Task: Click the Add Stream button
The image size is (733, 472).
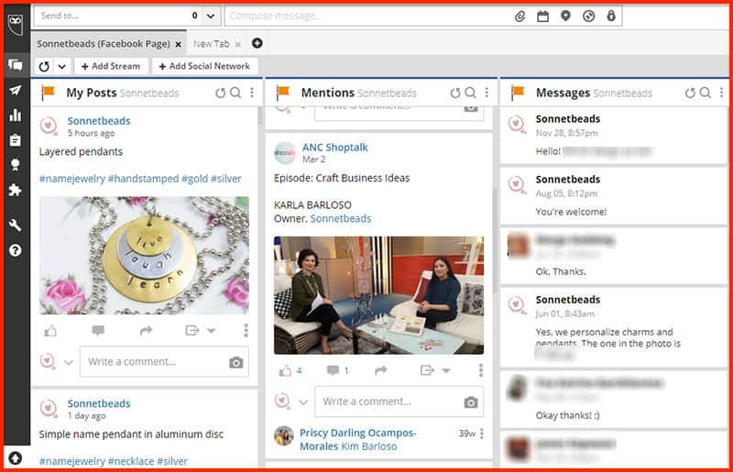Action: 110,66
